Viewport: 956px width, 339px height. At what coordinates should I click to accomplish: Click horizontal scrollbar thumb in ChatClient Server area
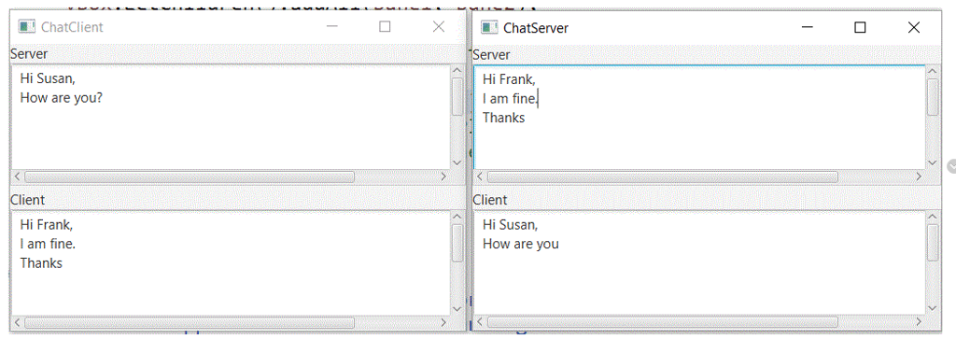pos(189,177)
